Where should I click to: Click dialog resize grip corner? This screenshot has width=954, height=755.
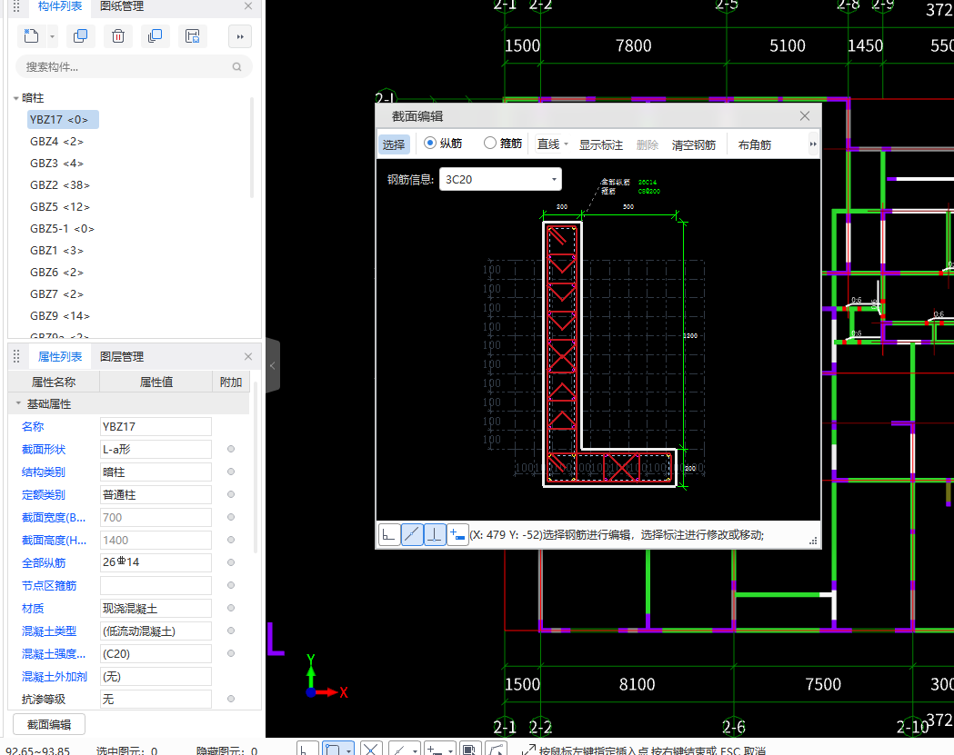point(813,541)
